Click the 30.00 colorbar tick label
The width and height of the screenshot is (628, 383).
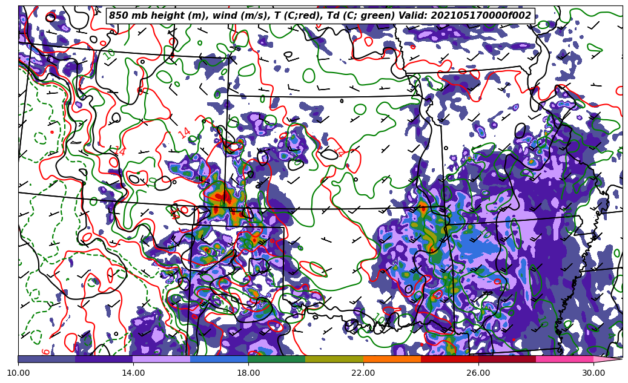tap(593, 373)
